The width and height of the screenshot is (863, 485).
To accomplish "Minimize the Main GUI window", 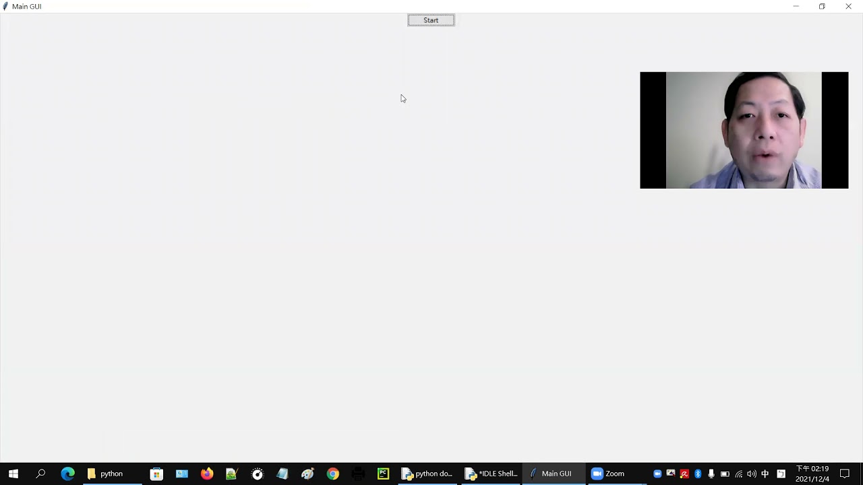I will pyautogui.click(x=796, y=6).
